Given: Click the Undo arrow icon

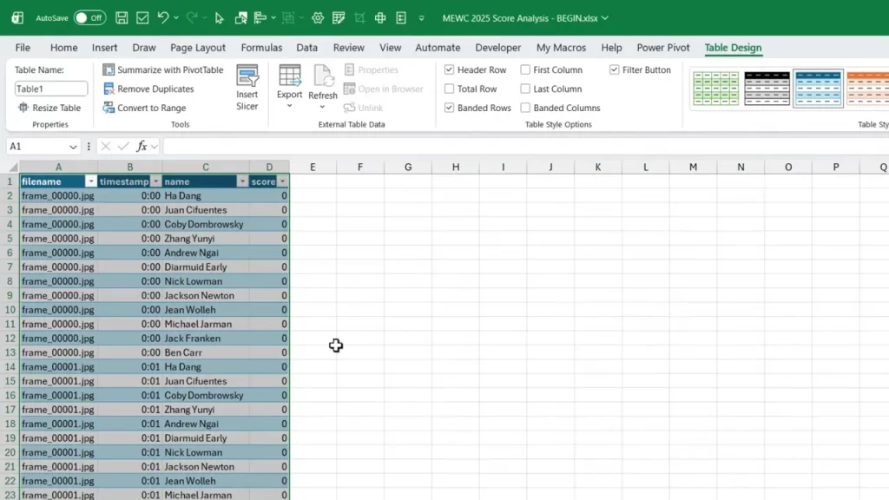Looking at the screenshot, I should 162,17.
